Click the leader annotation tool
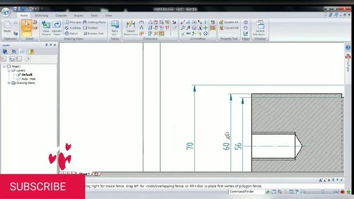This screenshot has width=354, height=199. click(x=183, y=22)
